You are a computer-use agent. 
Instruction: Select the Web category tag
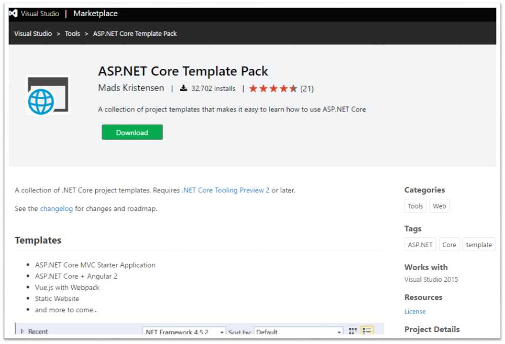pyautogui.click(x=439, y=206)
